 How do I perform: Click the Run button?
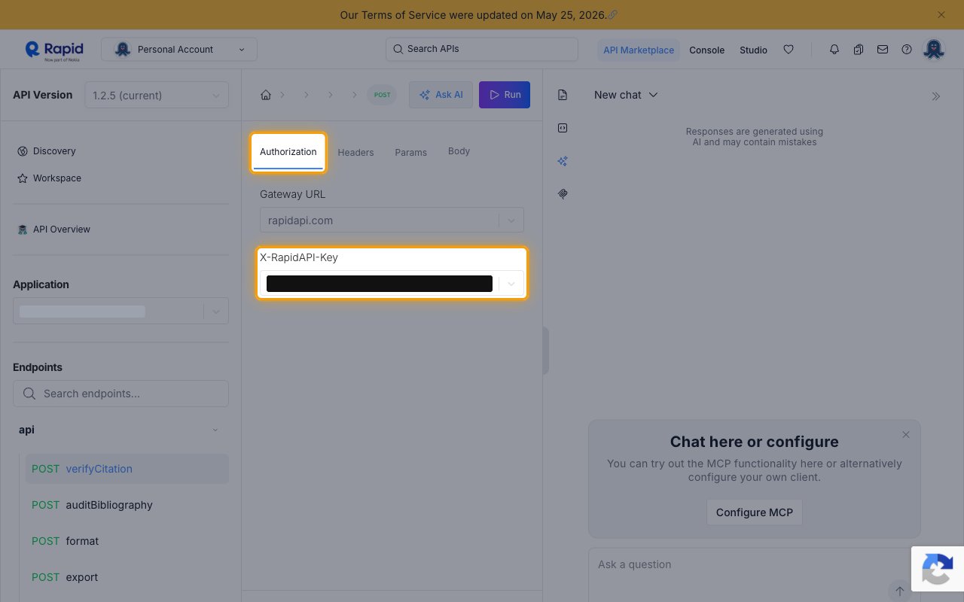pos(505,95)
